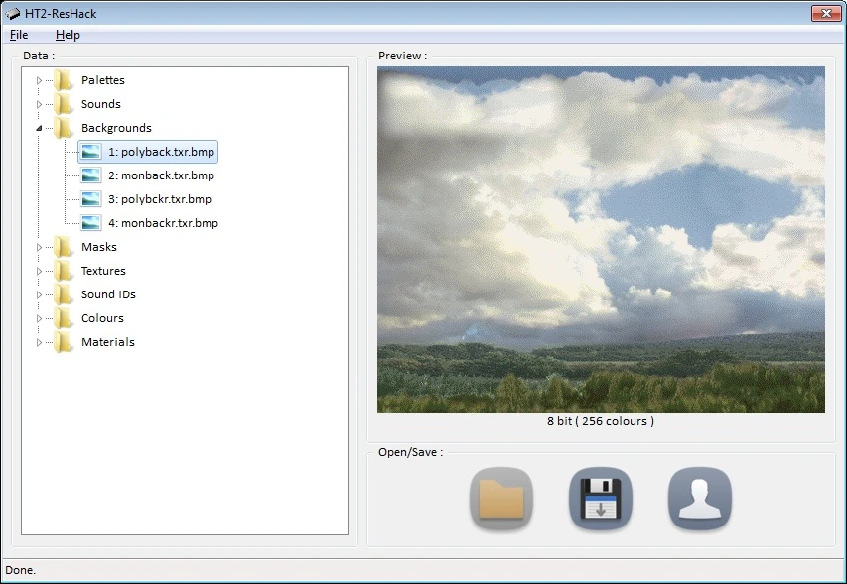847x584 pixels.
Task: Expand the Masks tree node
Action: (x=39, y=247)
